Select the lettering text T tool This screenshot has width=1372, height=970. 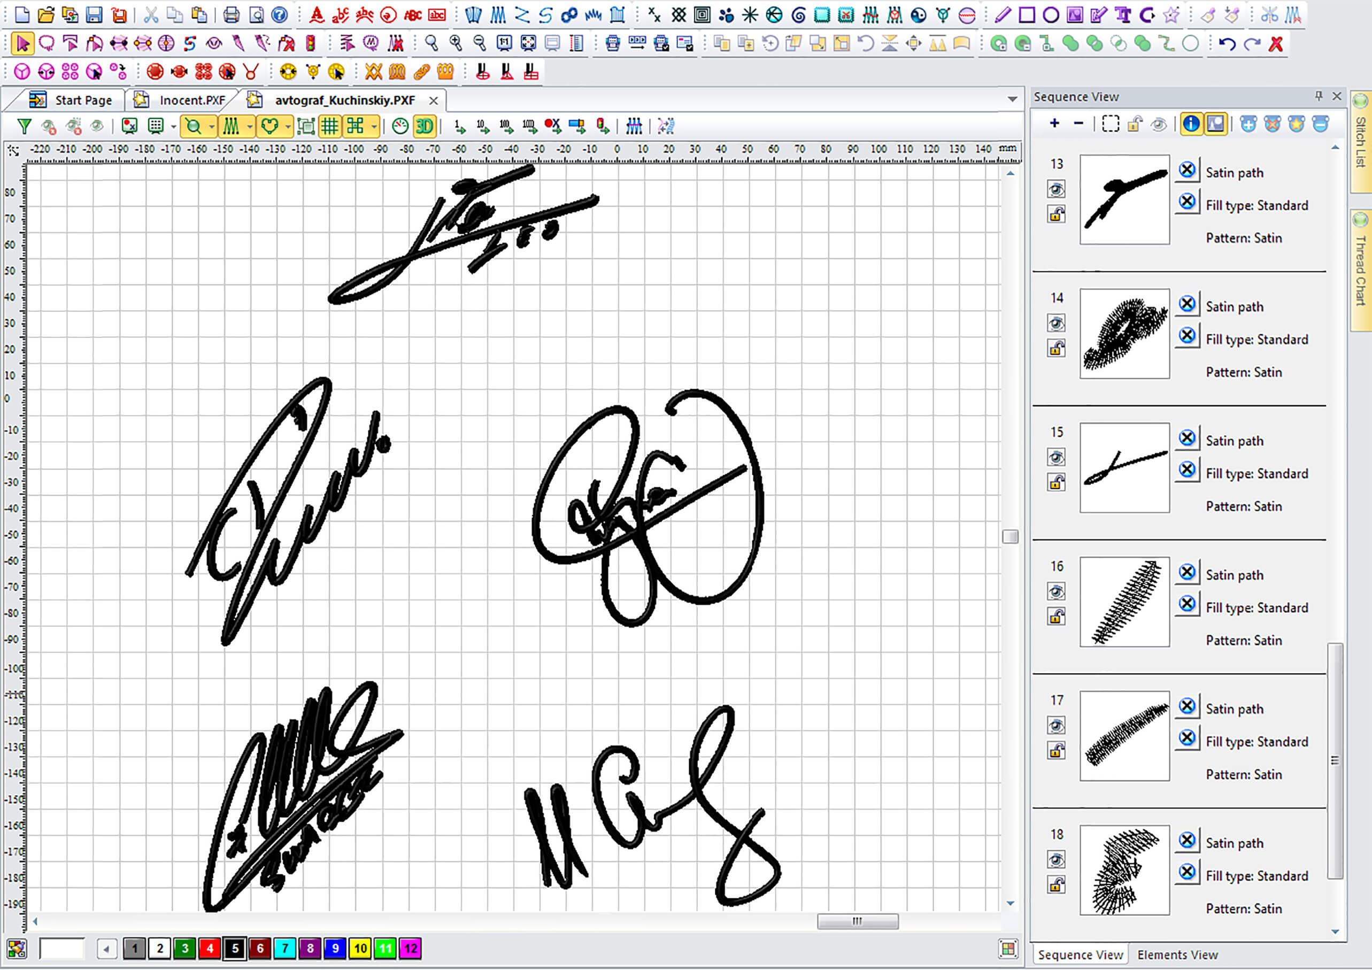[1123, 15]
